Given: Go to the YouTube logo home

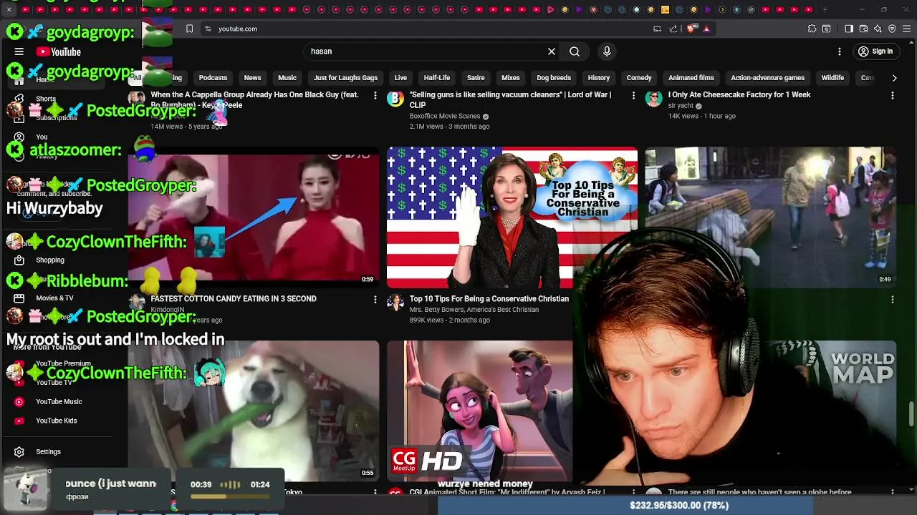Looking at the screenshot, I should coord(59,51).
